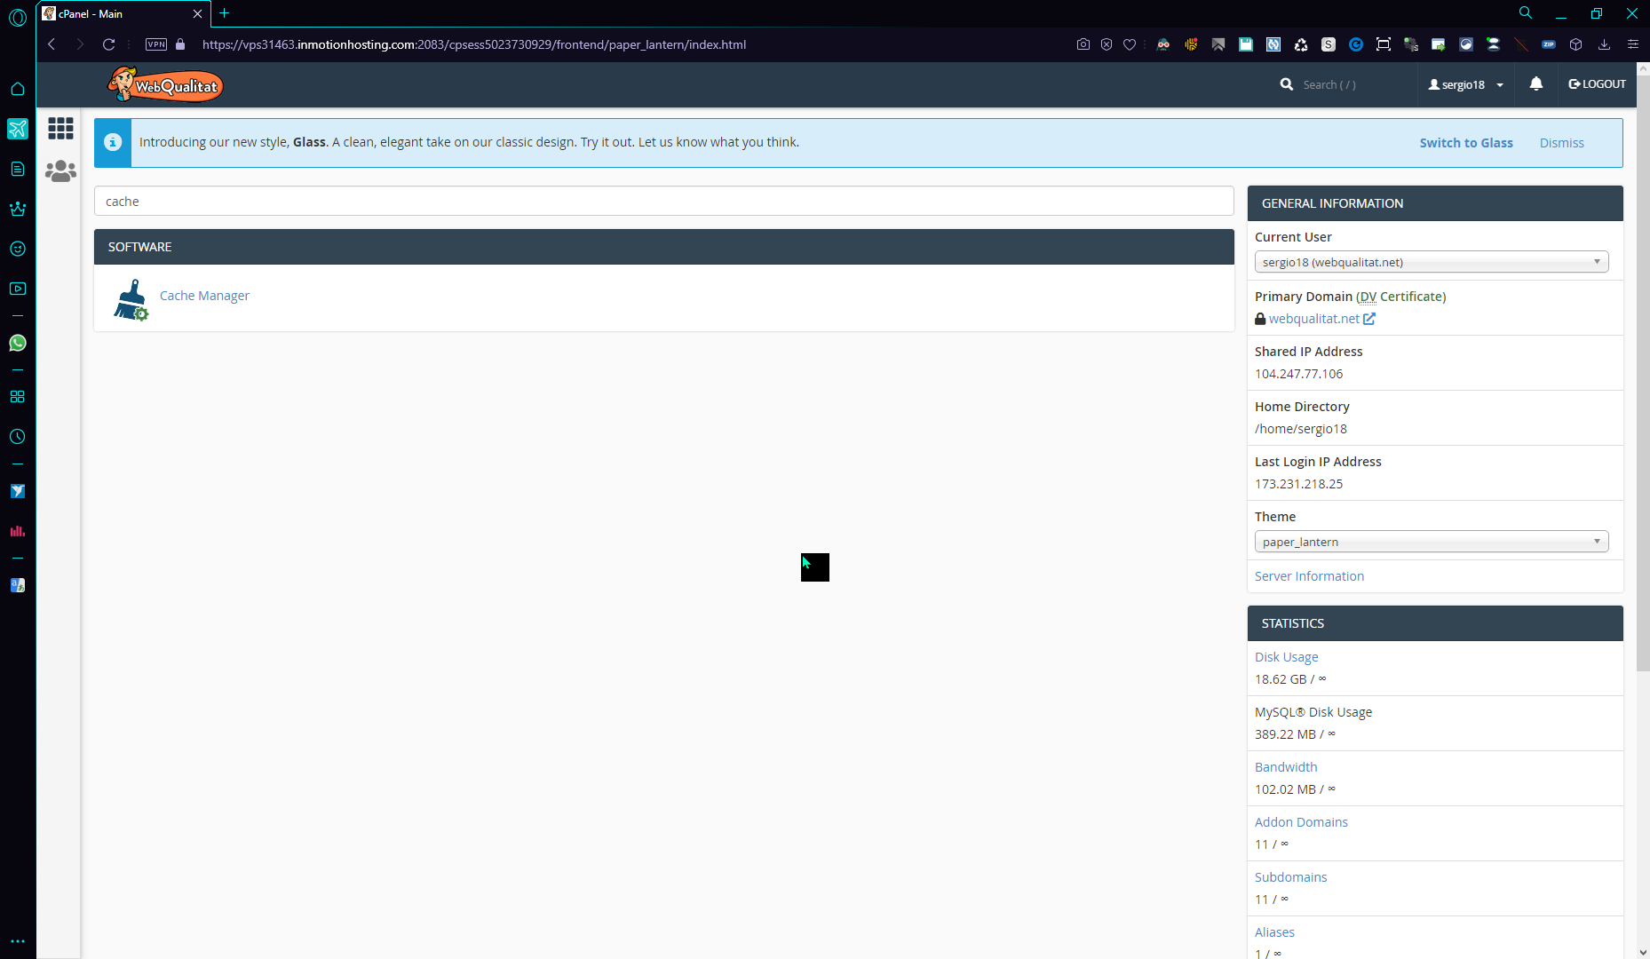Reload the current page
The width and height of the screenshot is (1650, 959).
tap(108, 44)
